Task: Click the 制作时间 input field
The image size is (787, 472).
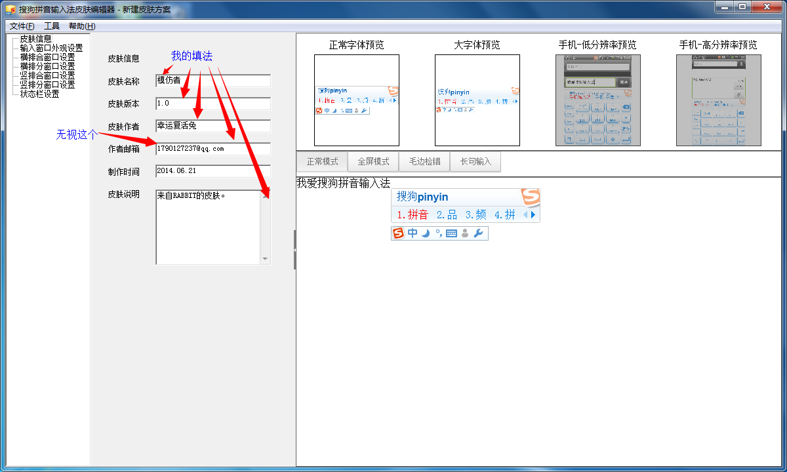Action: [x=213, y=171]
